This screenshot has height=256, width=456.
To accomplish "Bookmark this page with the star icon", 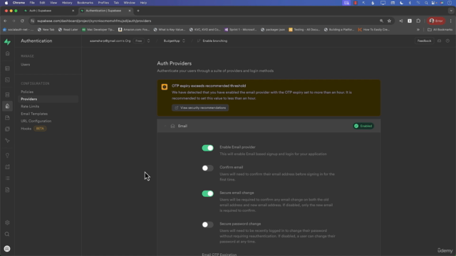I will point(390,21).
